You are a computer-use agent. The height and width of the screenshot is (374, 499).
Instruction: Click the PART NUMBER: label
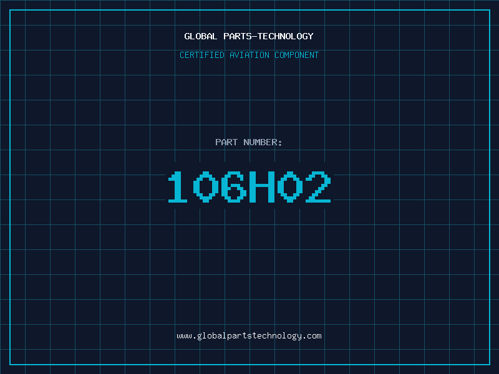tap(249, 142)
